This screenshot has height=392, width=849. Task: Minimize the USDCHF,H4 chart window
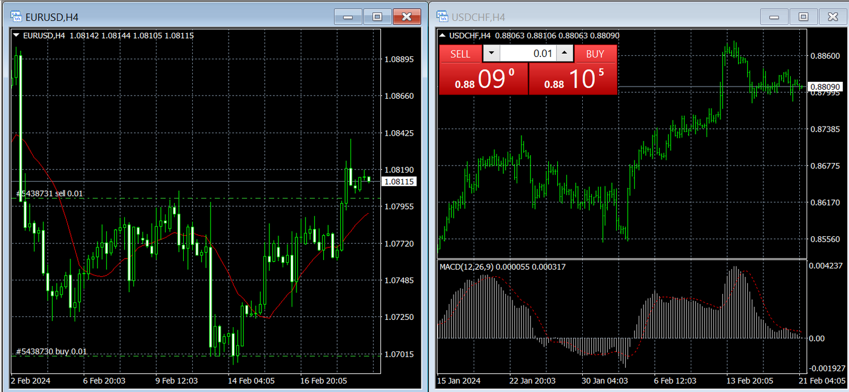pos(774,17)
